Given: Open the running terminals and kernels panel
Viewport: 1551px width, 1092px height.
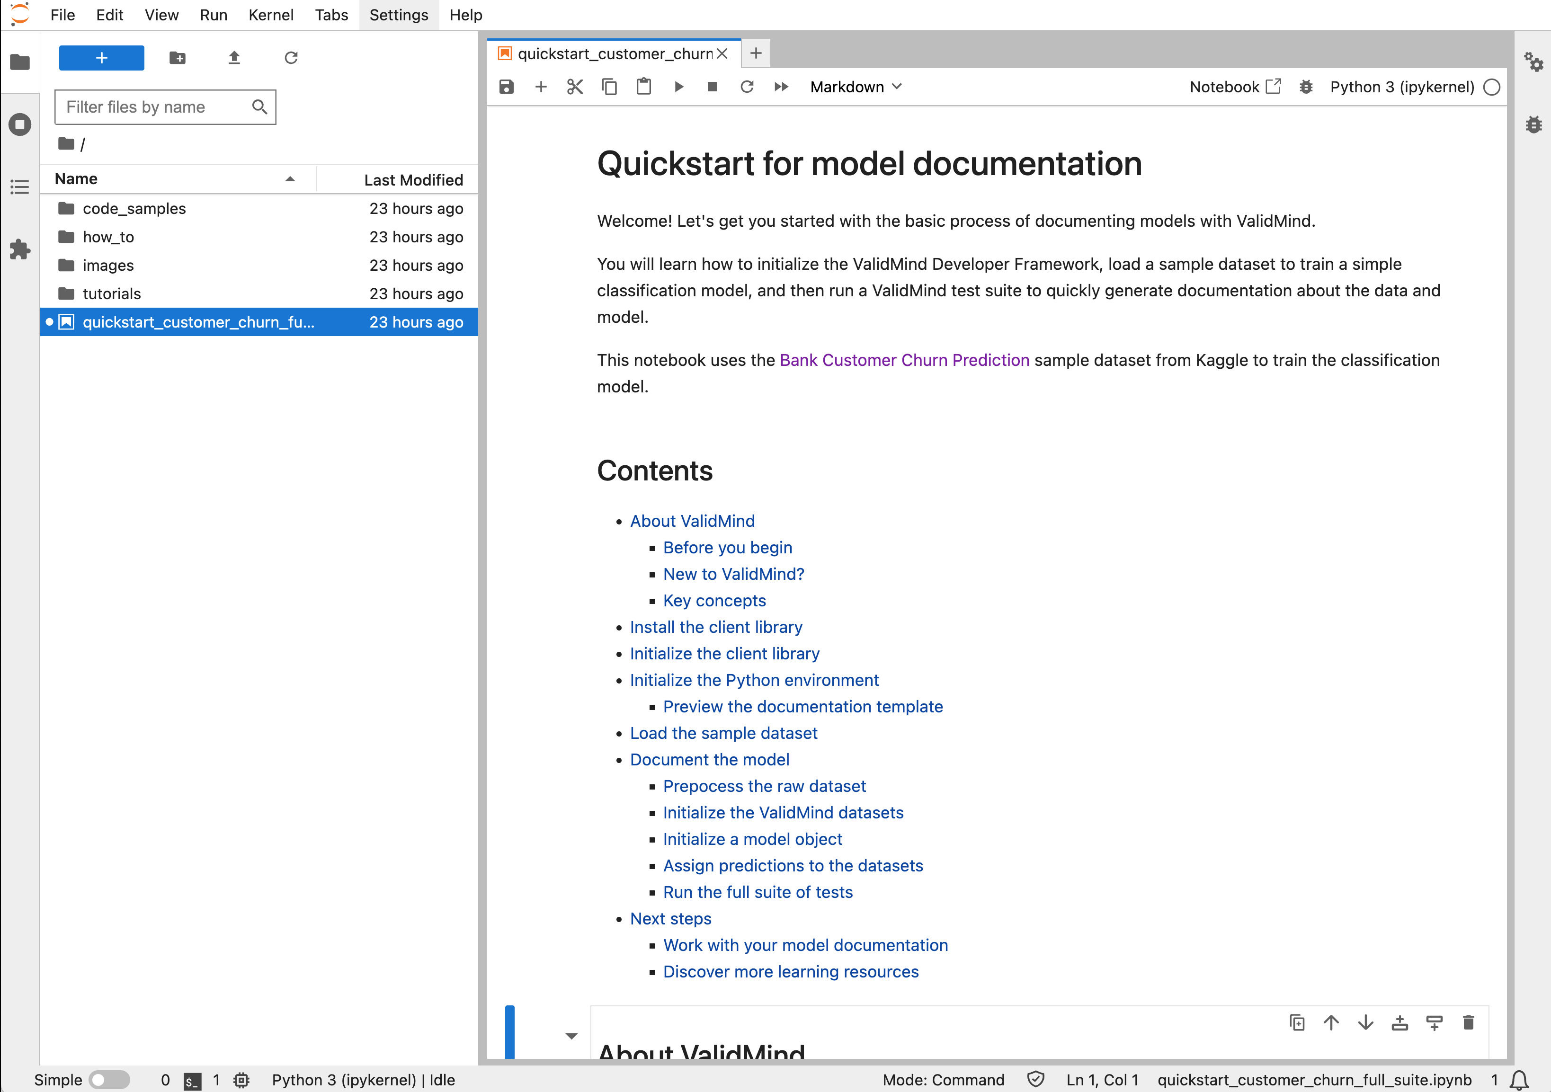Looking at the screenshot, I should (19, 124).
